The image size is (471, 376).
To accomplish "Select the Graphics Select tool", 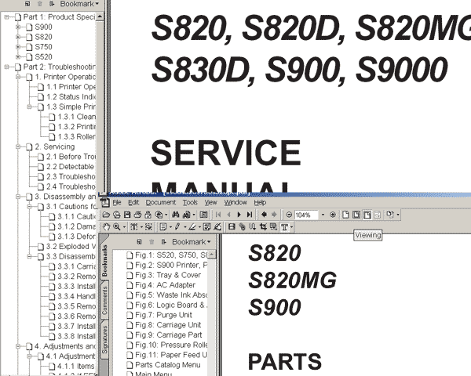I will (148, 227).
